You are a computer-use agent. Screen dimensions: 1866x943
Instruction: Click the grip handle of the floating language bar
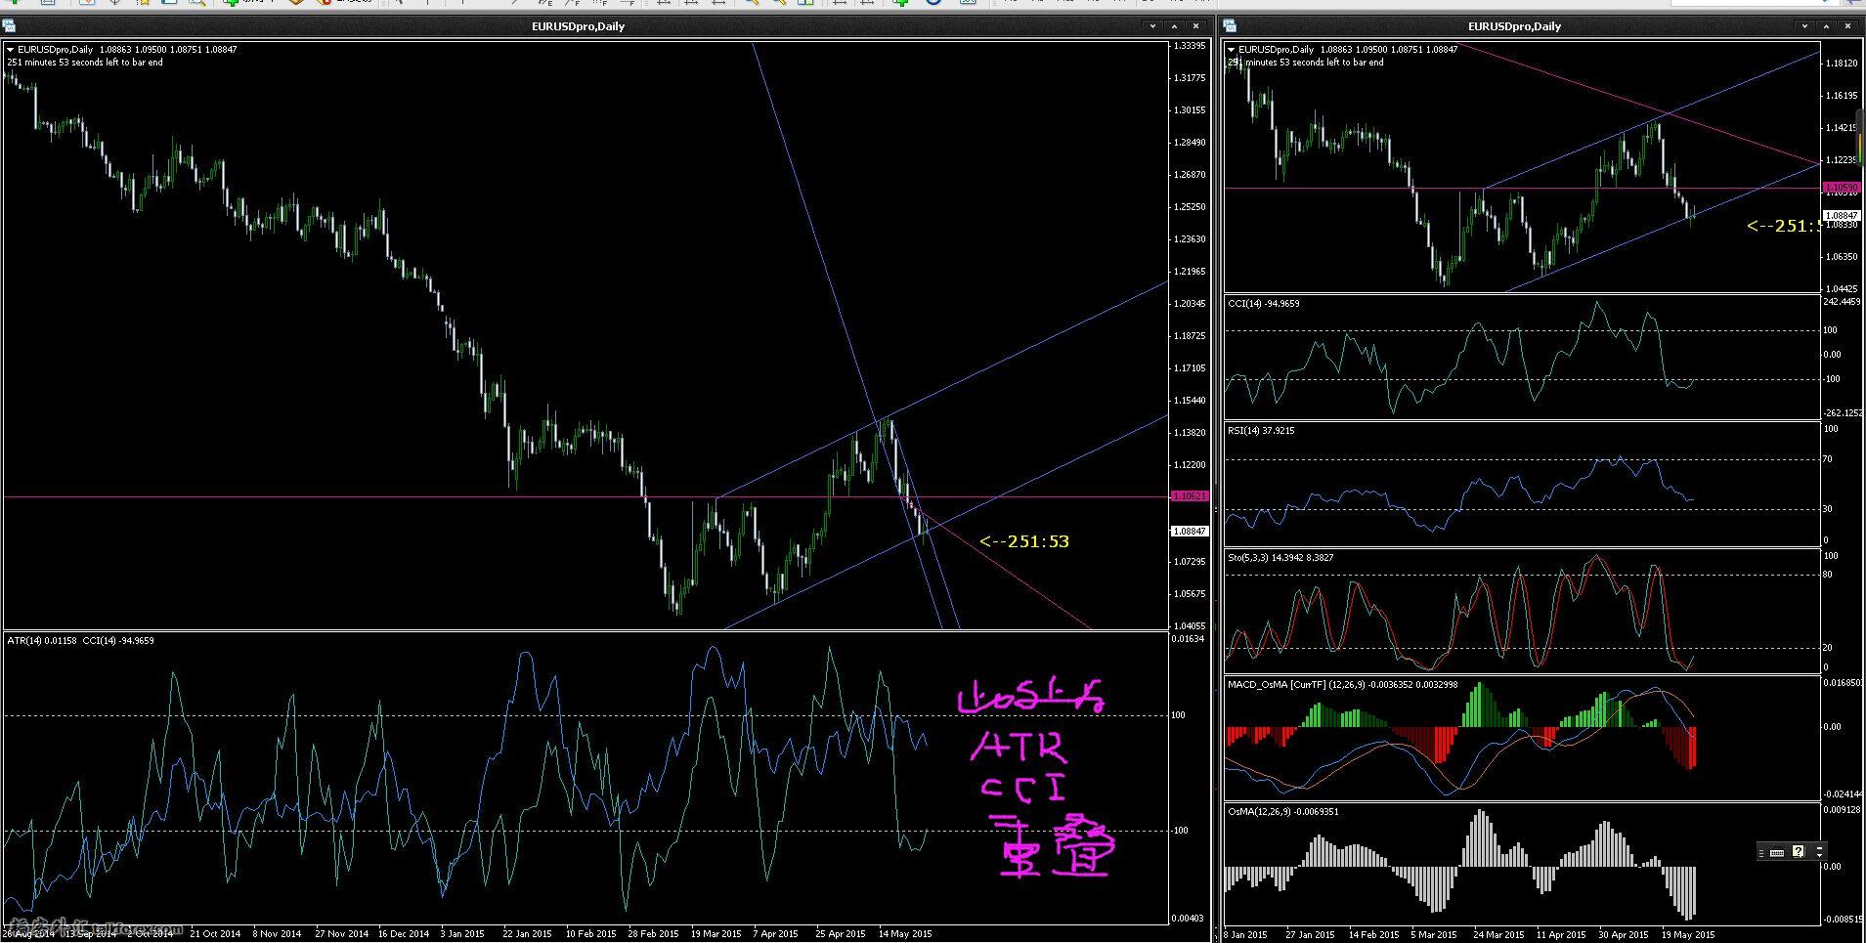pos(1761,852)
